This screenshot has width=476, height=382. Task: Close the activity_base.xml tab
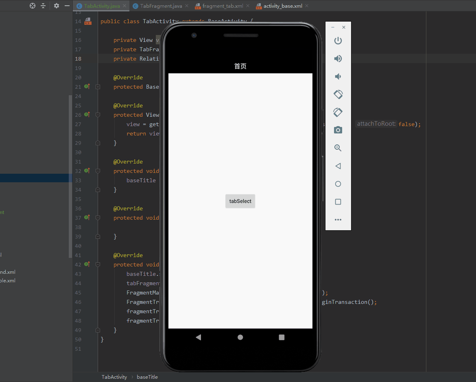coord(307,6)
